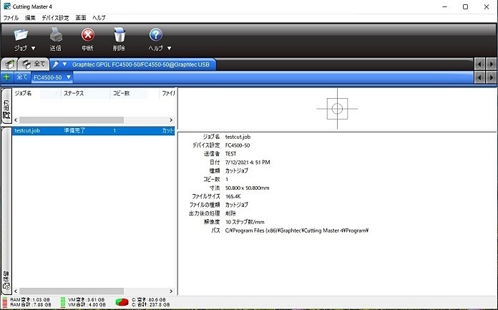Click the file path C:¥Program Files value
Screen dimensions: 498x310
tap(297, 231)
